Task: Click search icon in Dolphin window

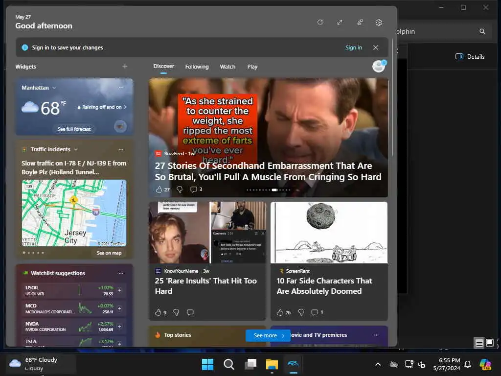Action: 482,31
